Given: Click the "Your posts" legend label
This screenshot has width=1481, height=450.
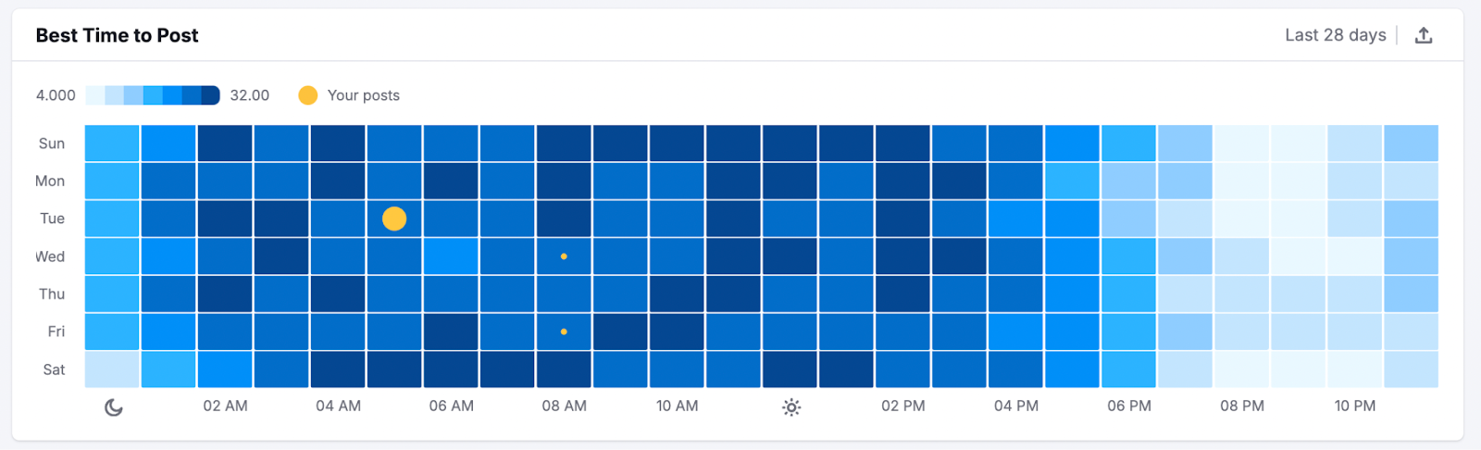Looking at the screenshot, I should [363, 95].
